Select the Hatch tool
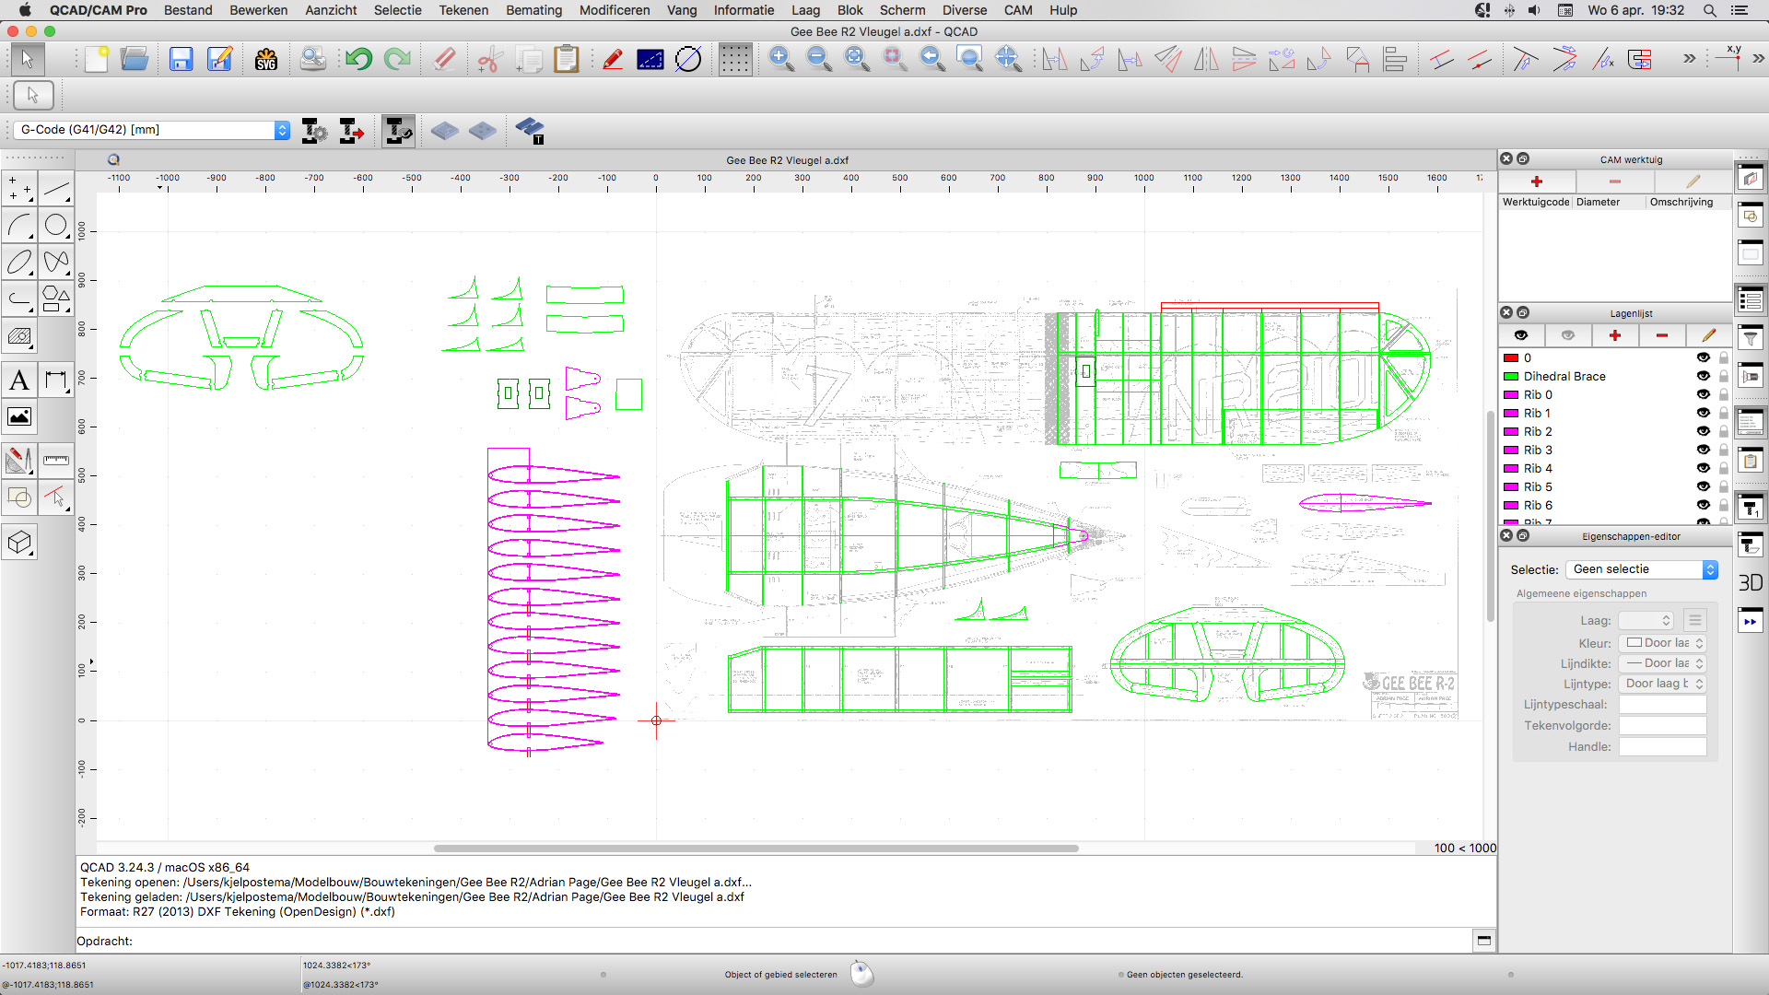The image size is (1769, 995). (19, 336)
